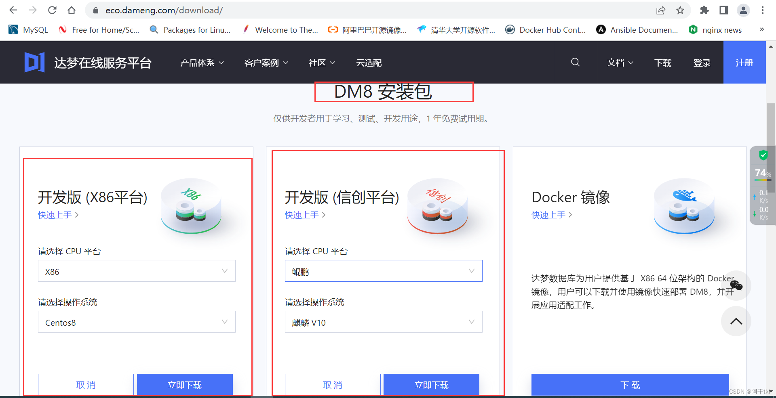Open the Ansible Documen... bookmark

point(637,30)
